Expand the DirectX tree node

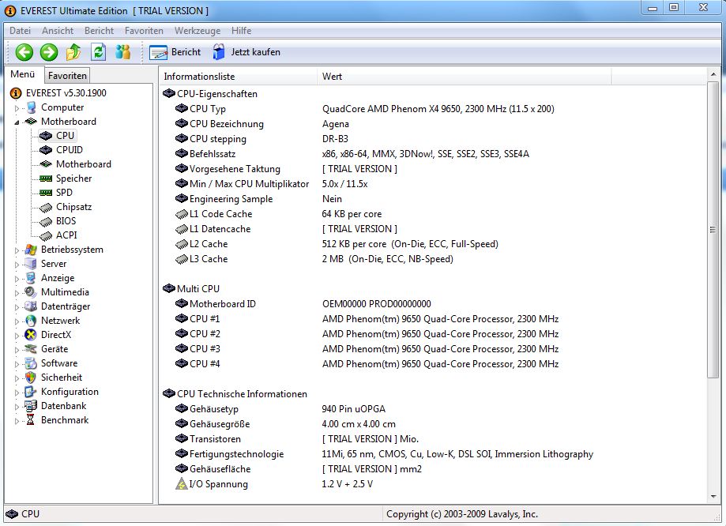click(x=17, y=336)
